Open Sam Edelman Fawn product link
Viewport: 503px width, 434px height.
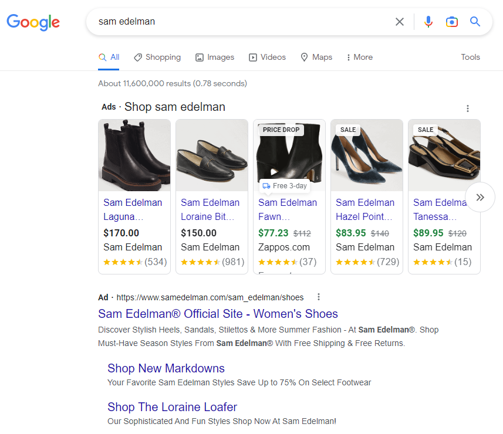coord(288,209)
